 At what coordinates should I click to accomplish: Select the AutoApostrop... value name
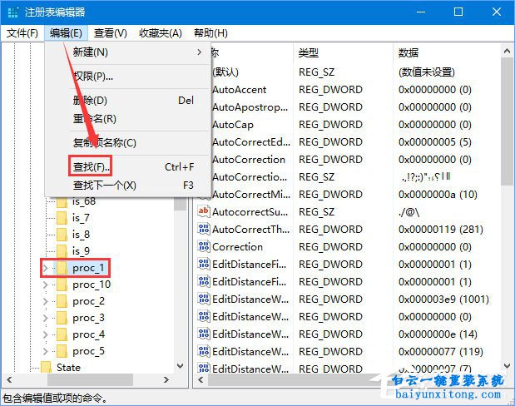[x=250, y=107]
